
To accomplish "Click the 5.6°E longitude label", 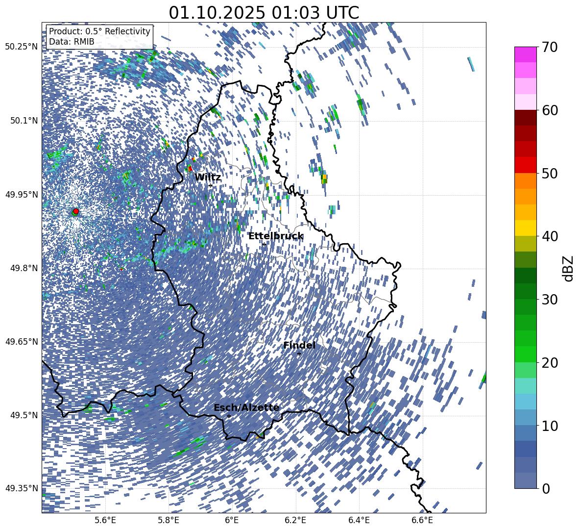I will click(105, 520).
